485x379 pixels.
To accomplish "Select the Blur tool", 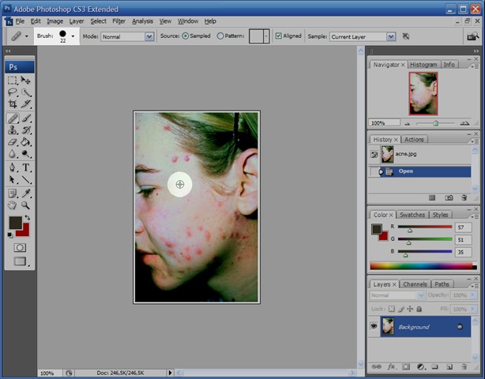I will click(x=13, y=154).
